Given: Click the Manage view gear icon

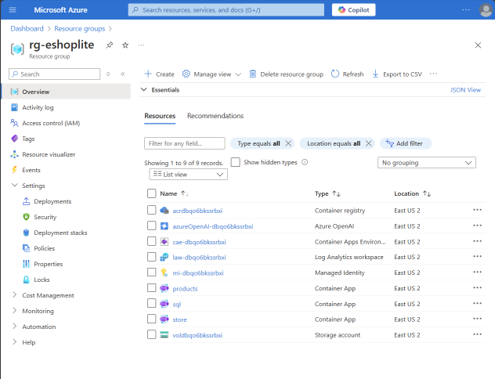Looking at the screenshot, I should click(x=186, y=74).
